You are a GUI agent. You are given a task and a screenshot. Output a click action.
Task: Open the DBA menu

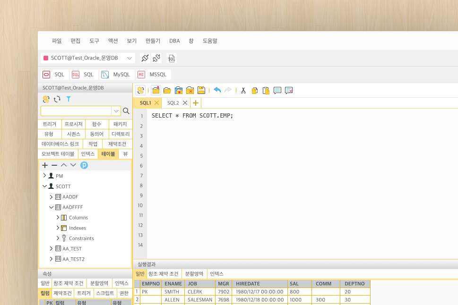(x=174, y=41)
